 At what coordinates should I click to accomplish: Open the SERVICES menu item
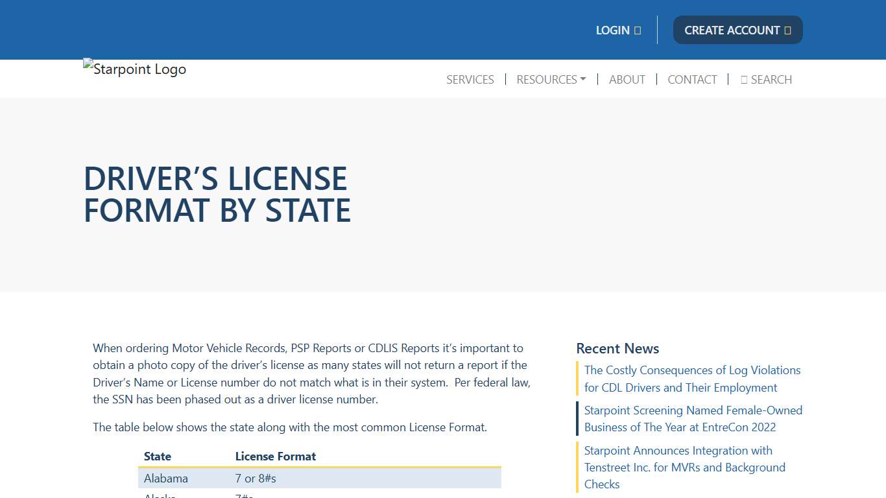point(470,79)
